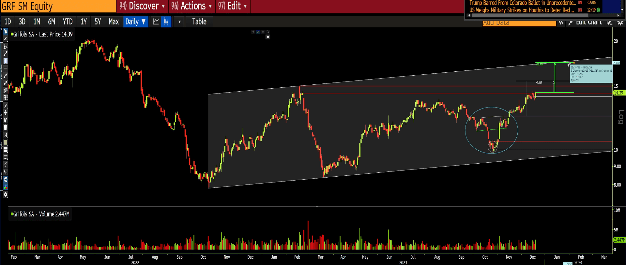Click the news lines icon in mini chart toolbar
Screen dimensions: 626x265
[263, 32]
